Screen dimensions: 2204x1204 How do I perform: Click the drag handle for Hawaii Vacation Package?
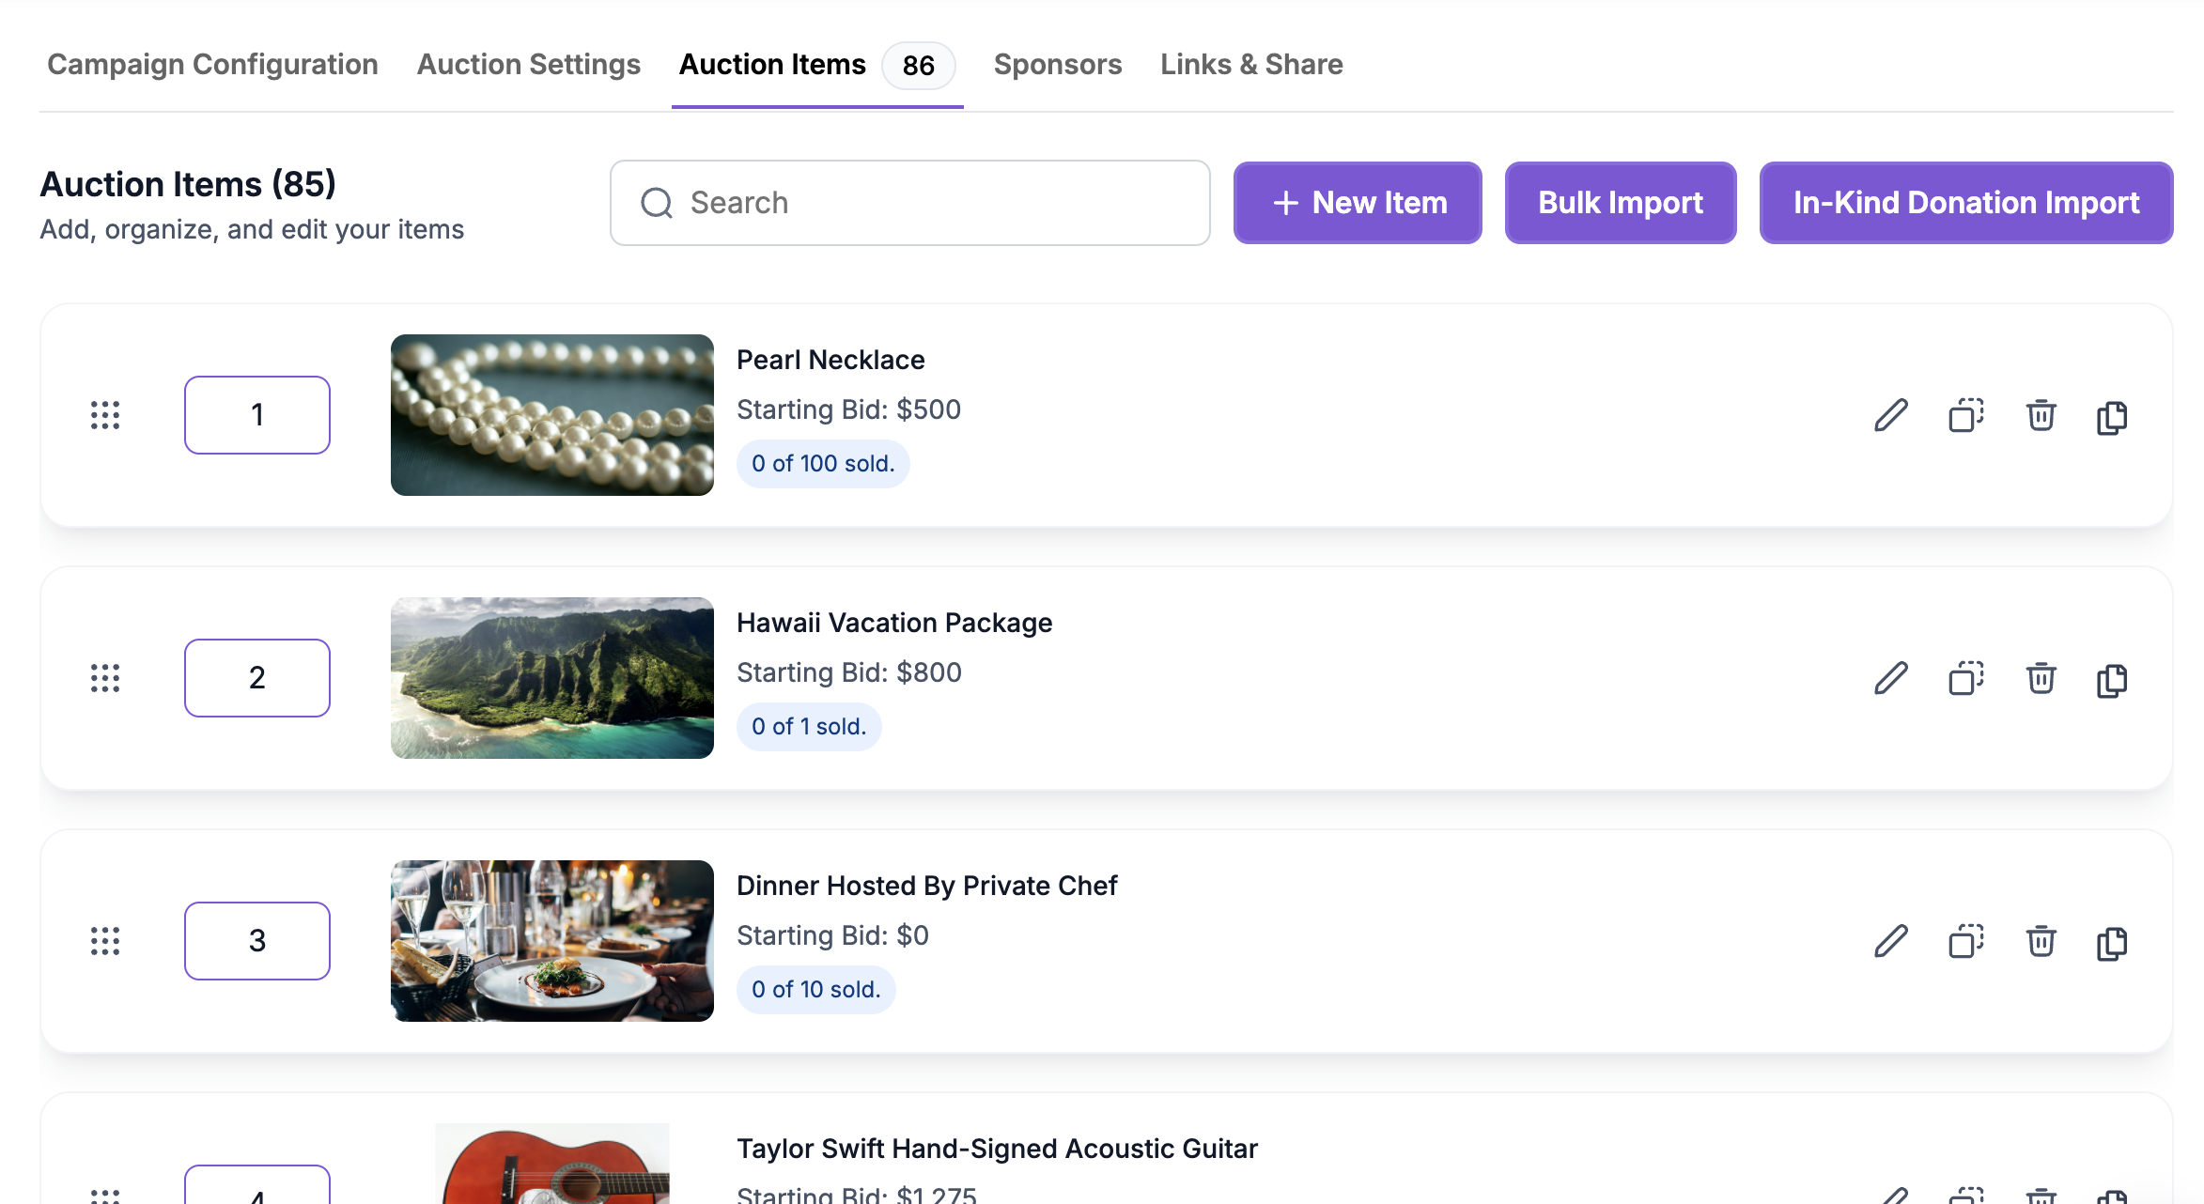tap(105, 678)
